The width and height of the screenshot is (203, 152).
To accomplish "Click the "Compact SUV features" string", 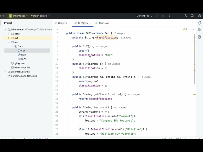I will (x=116, y=121).
